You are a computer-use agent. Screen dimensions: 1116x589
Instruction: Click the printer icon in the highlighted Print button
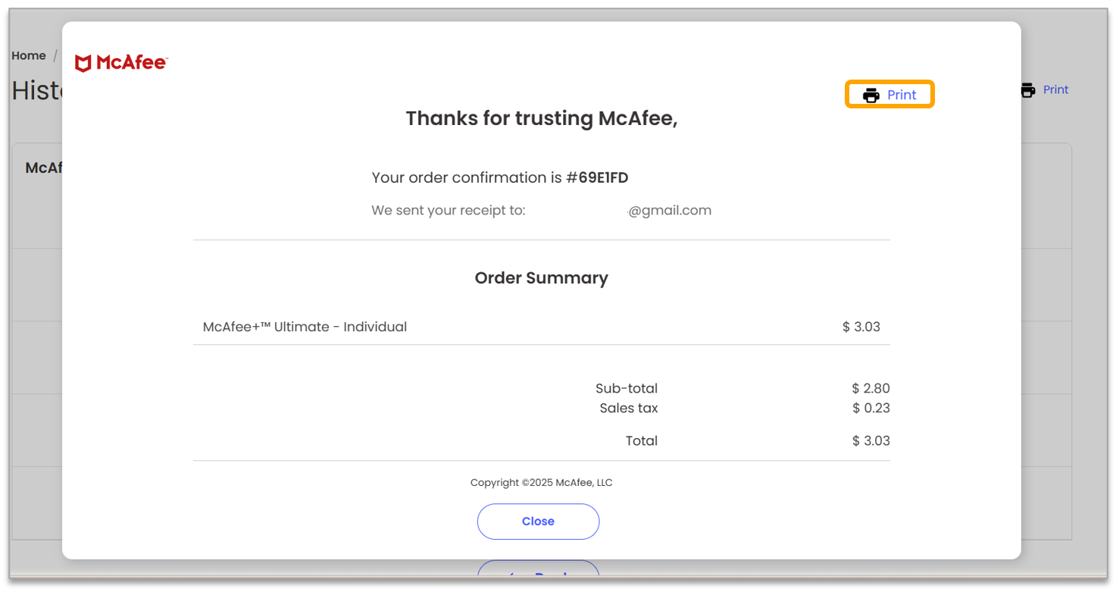(871, 96)
